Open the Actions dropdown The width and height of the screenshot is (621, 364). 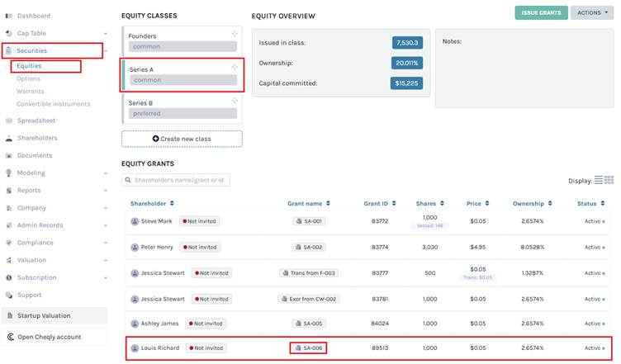point(592,12)
